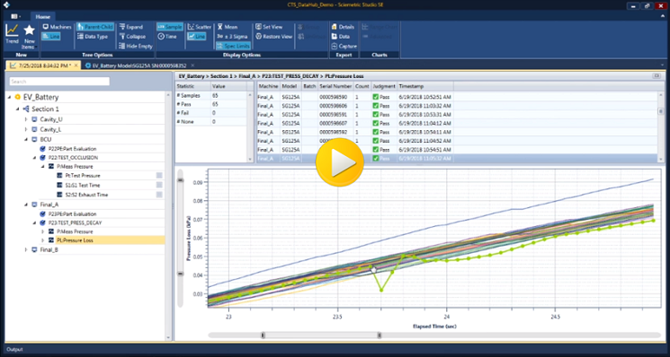The height and width of the screenshot is (357, 670).
Task: Maximize the data panel via corner button
Action: pyautogui.click(x=657, y=76)
